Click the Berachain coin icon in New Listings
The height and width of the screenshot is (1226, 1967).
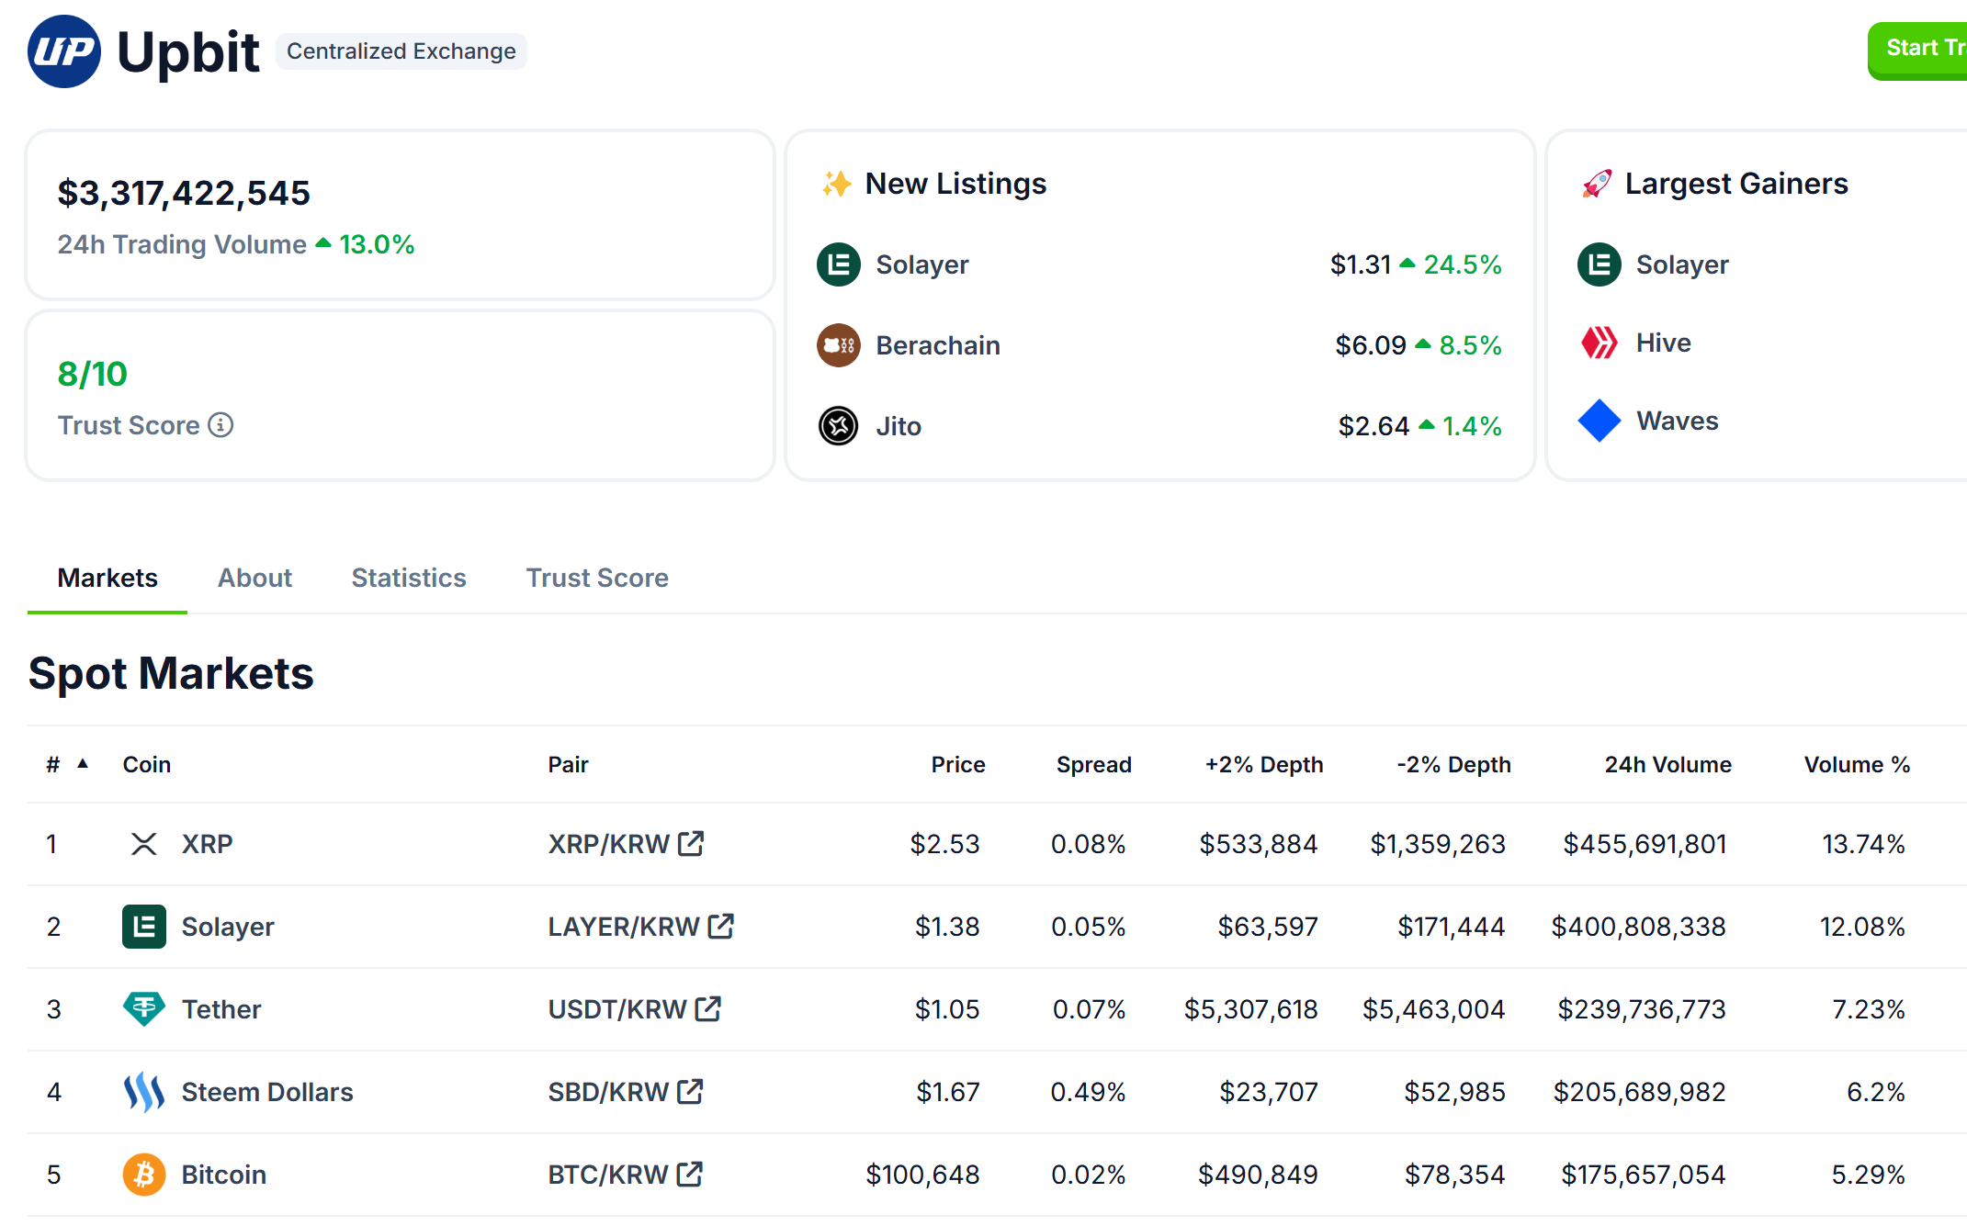coord(838,345)
